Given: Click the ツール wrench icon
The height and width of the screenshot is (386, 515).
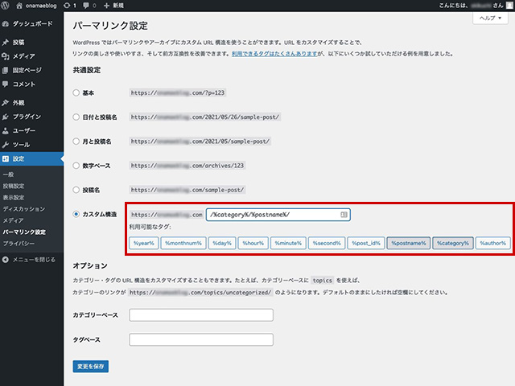Looking at the screenshot, I should coord(6,145).
